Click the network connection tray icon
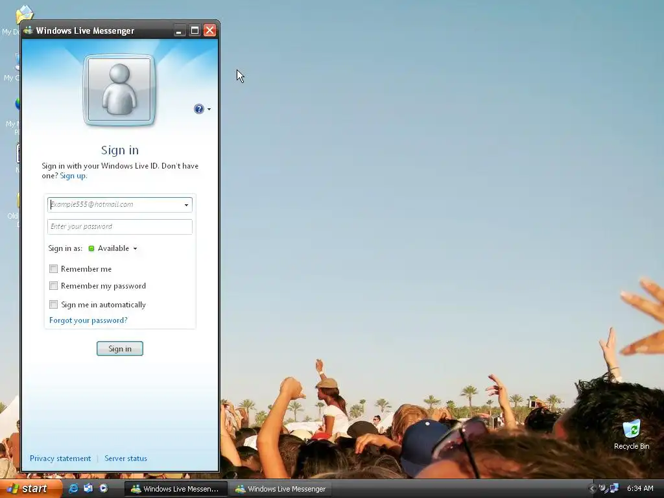 (614, 488)
